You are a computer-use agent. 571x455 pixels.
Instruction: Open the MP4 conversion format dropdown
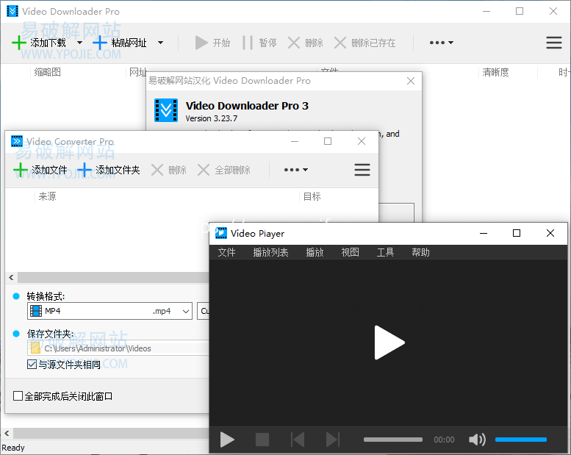click(109, 311)
